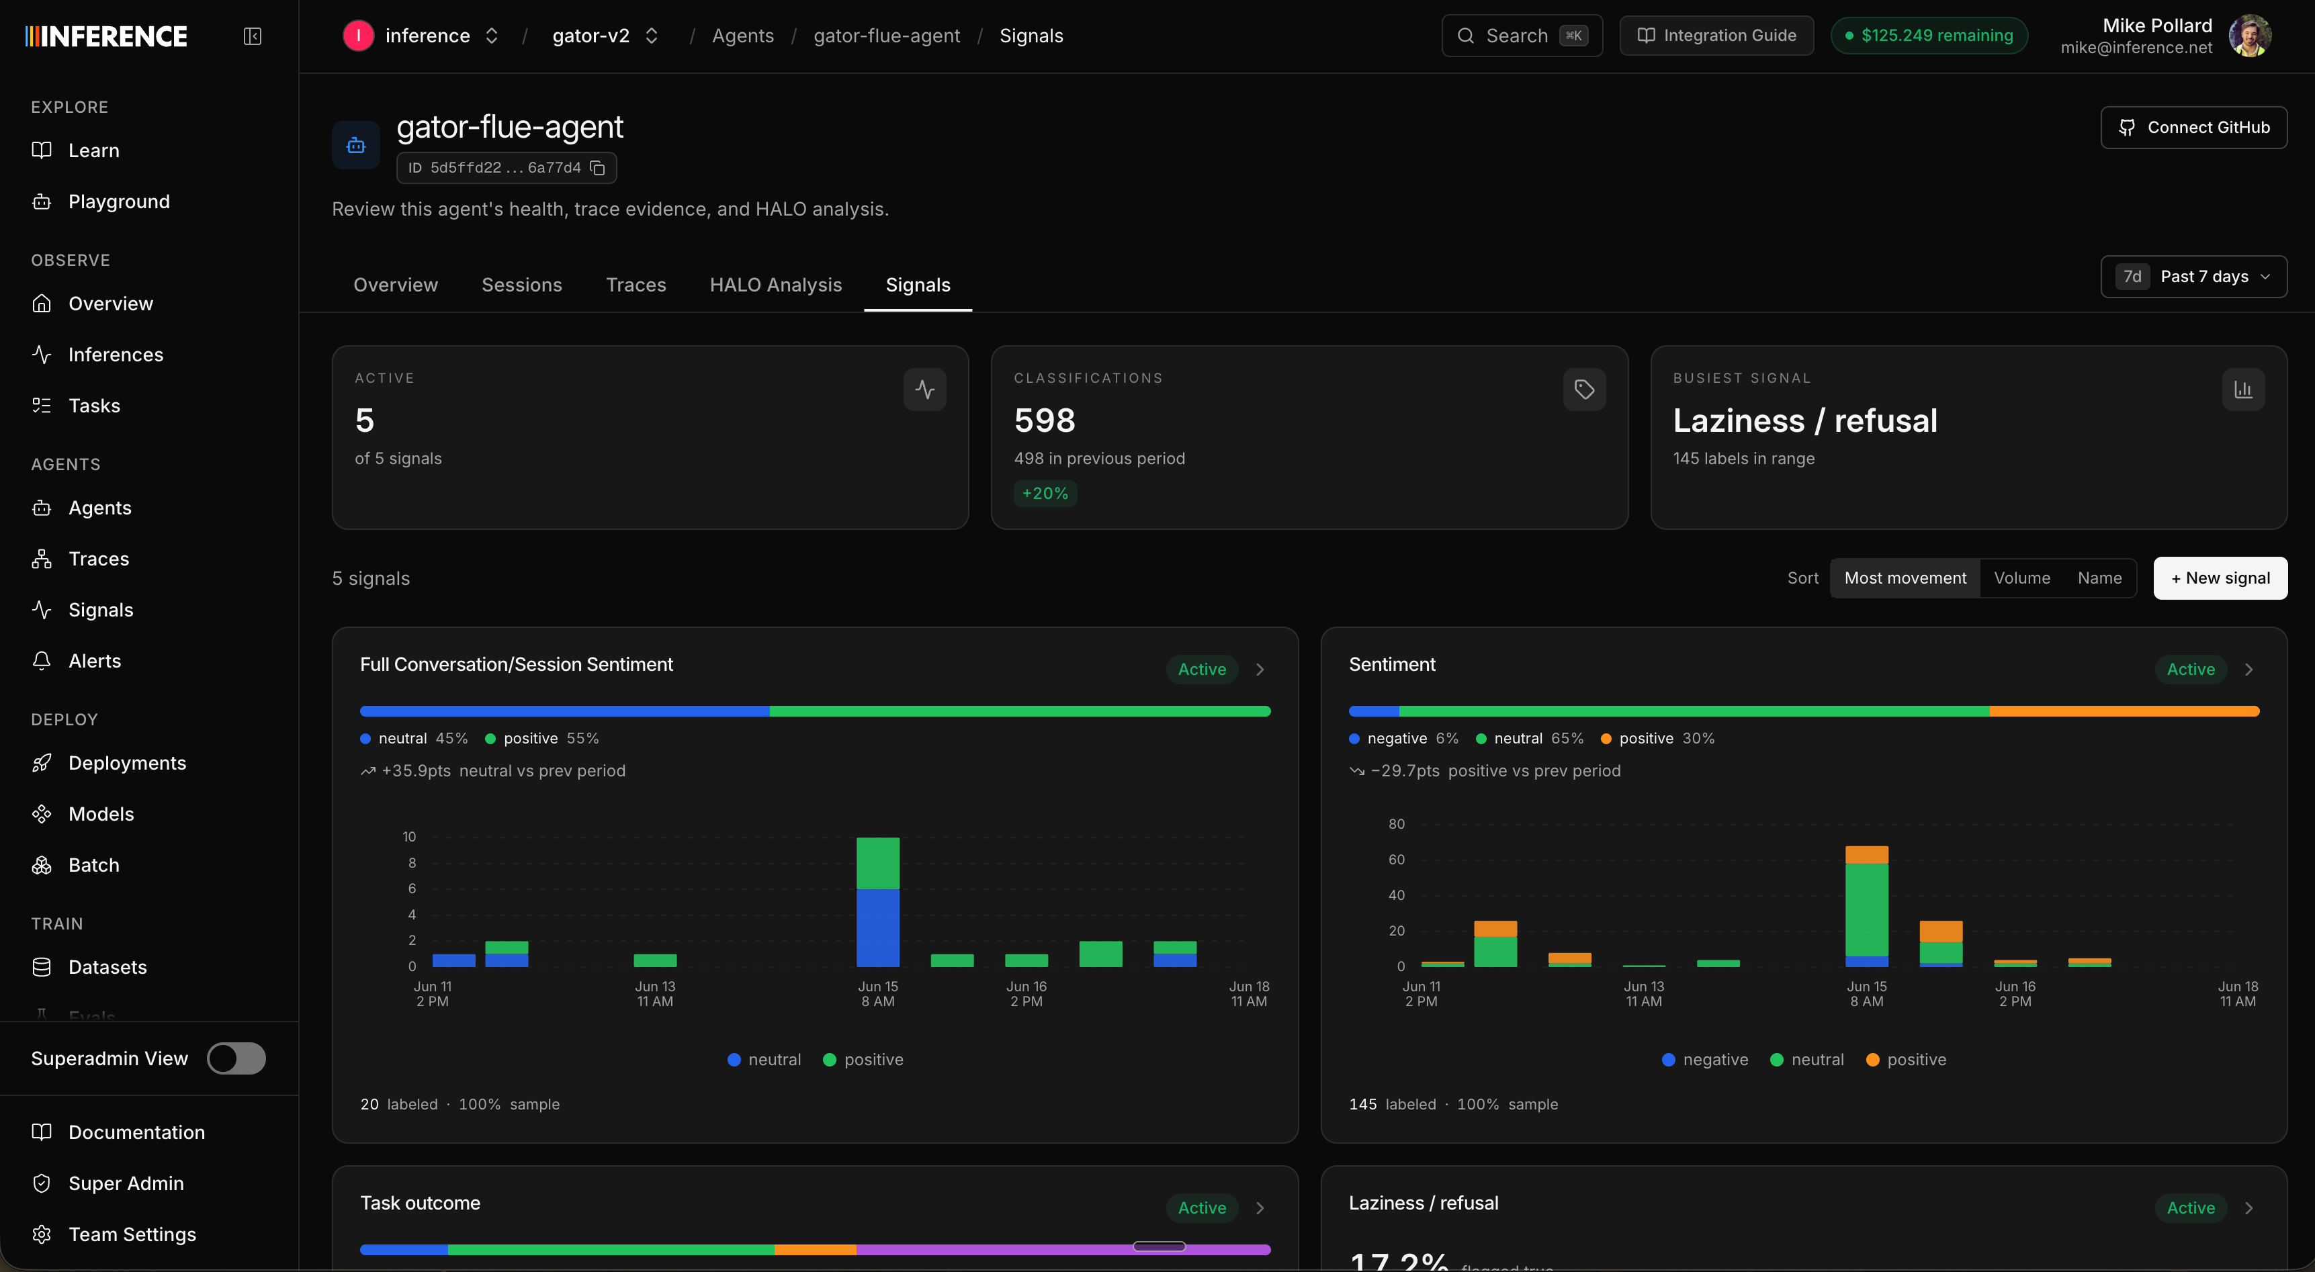Click the $125.249 remaining balance badge
The height and width of the screenshot is (1272, 2315).
(1929, 36)
